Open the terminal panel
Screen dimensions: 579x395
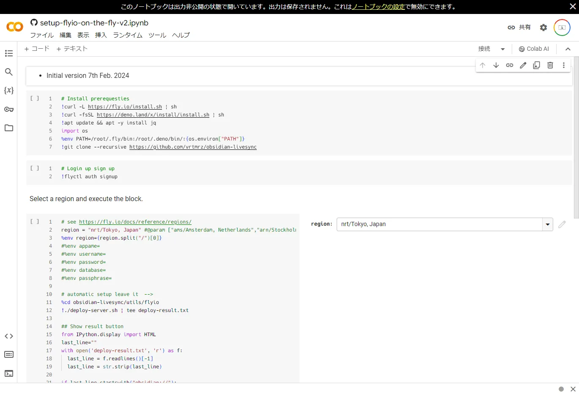tap(9, 373)
